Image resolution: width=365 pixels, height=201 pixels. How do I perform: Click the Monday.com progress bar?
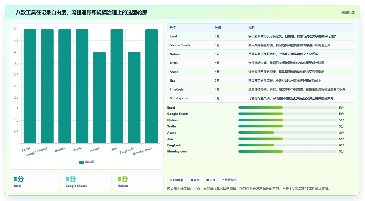(288, 151)
